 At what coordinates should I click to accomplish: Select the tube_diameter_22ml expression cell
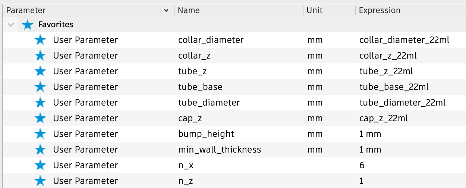click(402, 103)
